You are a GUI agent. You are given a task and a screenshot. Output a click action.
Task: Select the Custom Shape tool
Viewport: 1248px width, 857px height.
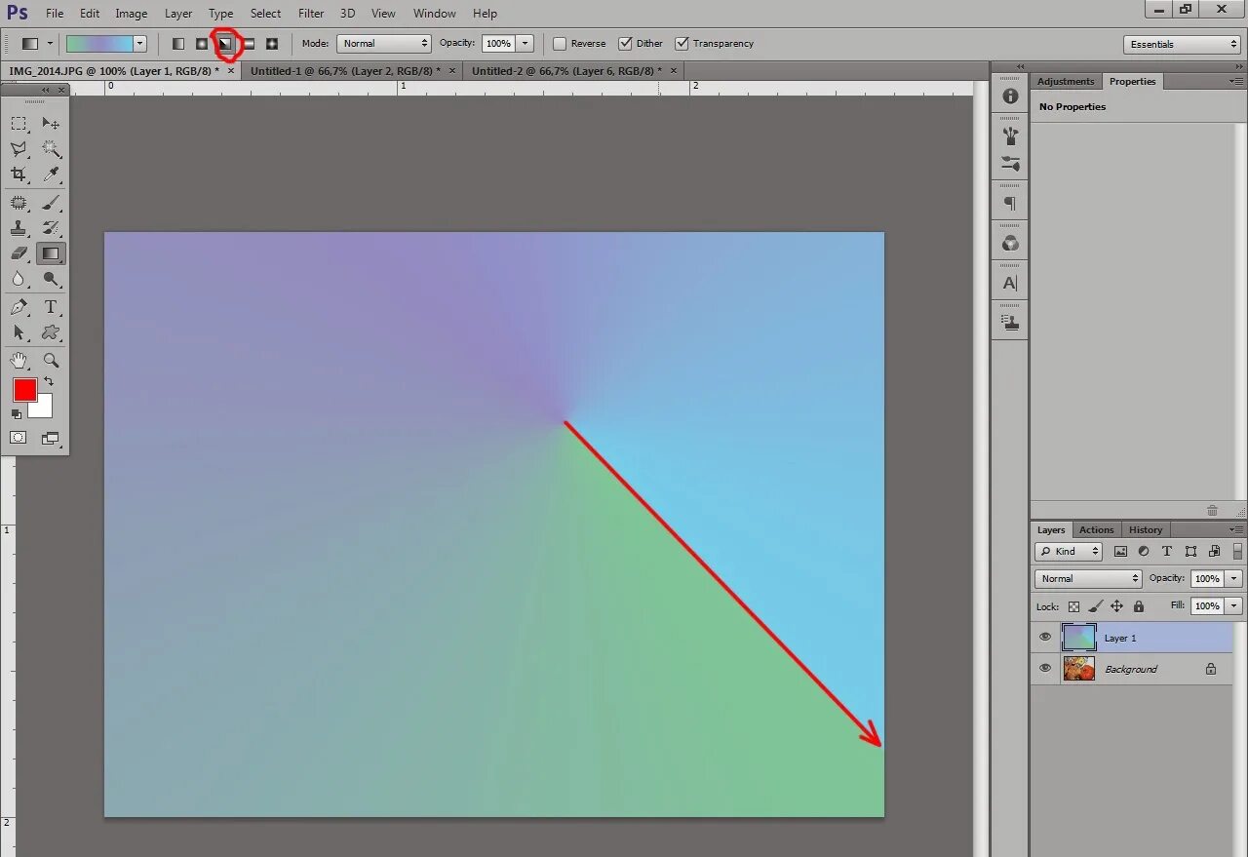tap(51, 332)
